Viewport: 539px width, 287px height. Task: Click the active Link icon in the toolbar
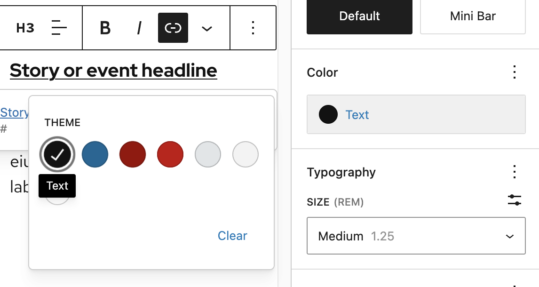tap(173, 28)
